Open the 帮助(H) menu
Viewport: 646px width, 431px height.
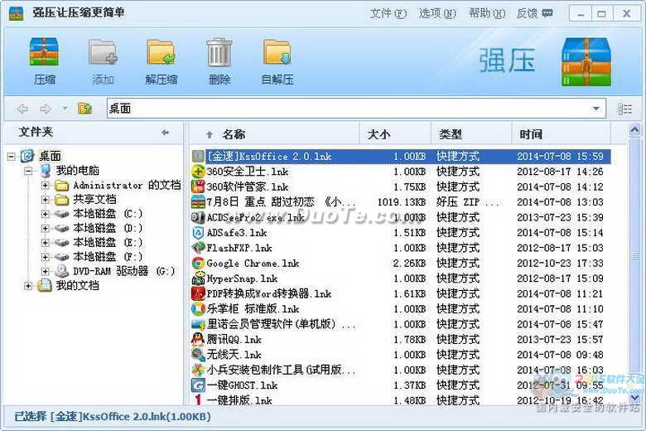coord(486,13)
